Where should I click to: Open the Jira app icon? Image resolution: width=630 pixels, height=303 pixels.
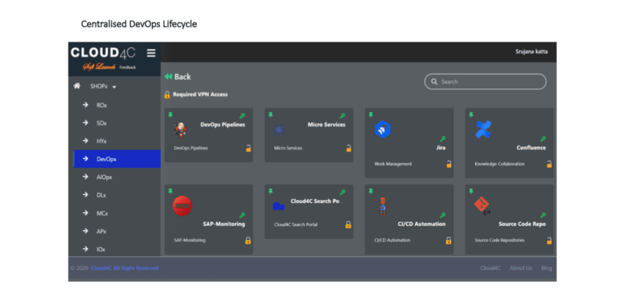[383, 129]
